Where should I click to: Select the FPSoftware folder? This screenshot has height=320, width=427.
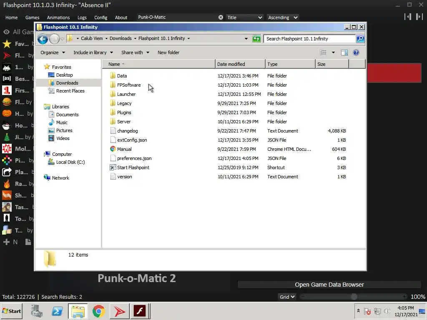pos(129,85)
